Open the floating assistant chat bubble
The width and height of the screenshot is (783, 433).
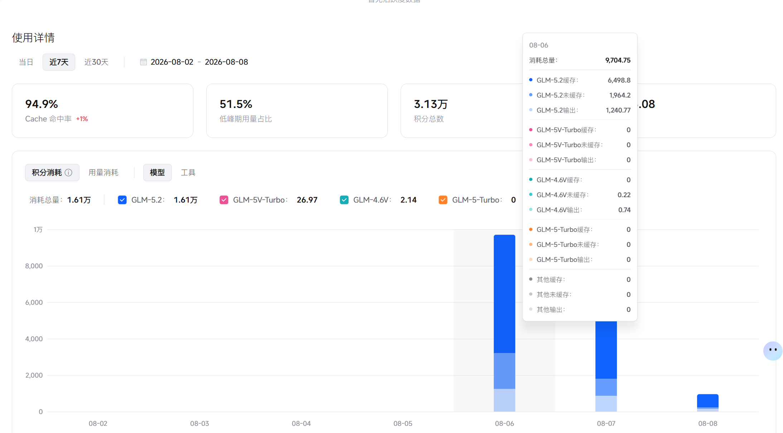(x=773, y=350)
